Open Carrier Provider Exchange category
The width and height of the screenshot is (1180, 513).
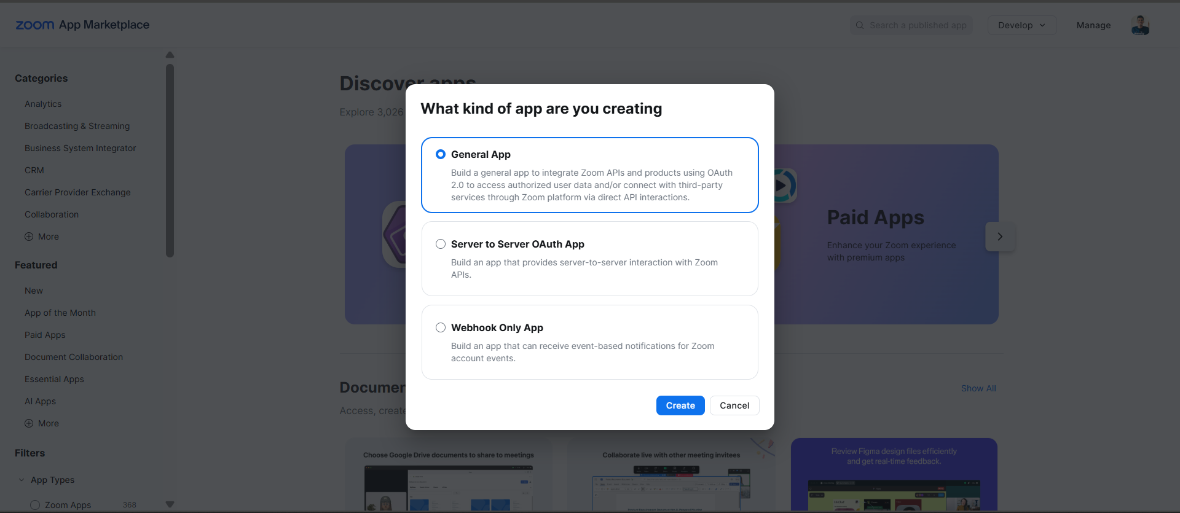[77, 192]
